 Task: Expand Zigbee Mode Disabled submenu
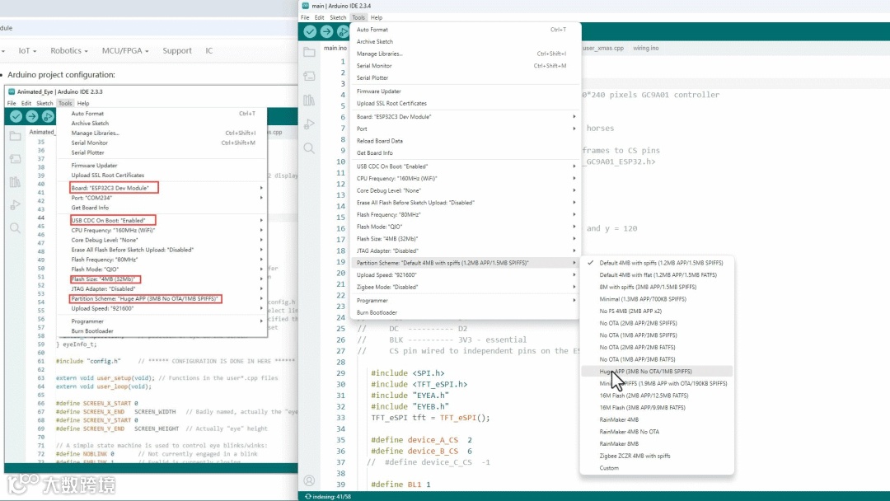pos(466,287)
